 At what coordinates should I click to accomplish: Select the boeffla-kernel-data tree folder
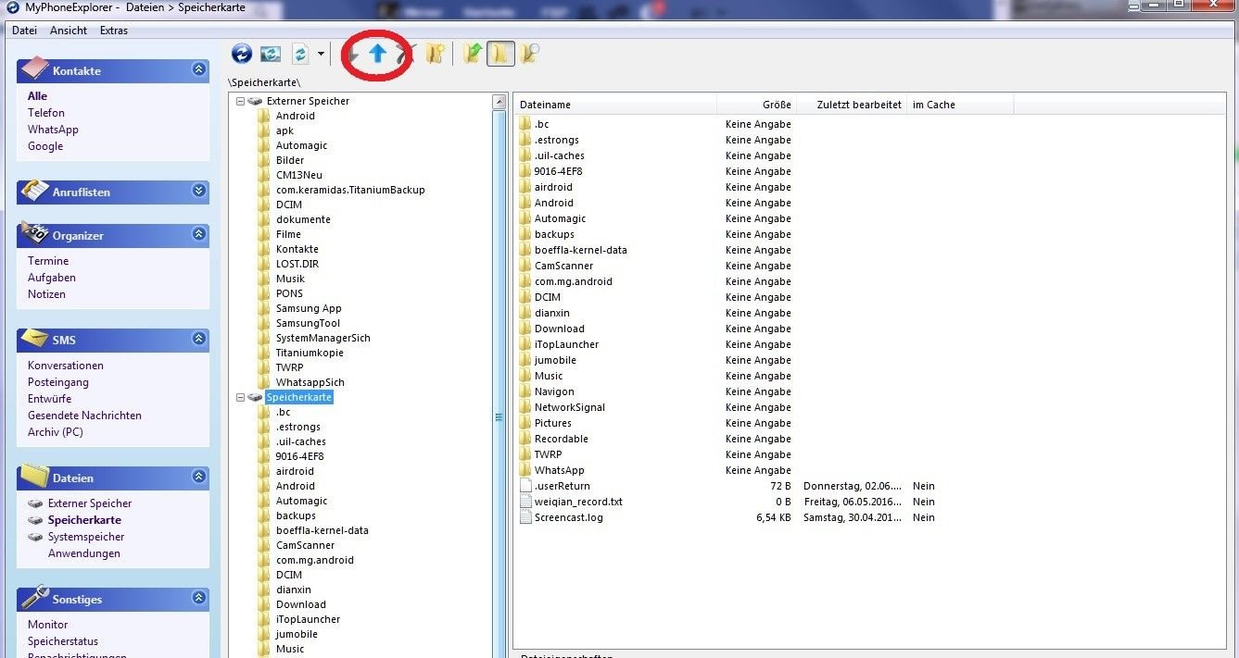(x=322, y=530)
